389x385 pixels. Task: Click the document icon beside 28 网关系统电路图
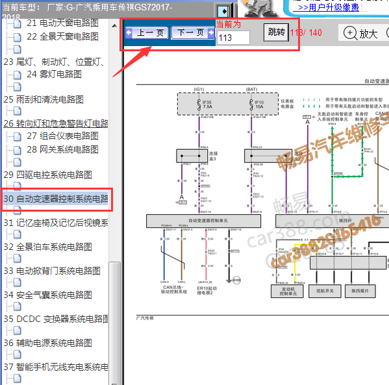[x=17, y=150]
